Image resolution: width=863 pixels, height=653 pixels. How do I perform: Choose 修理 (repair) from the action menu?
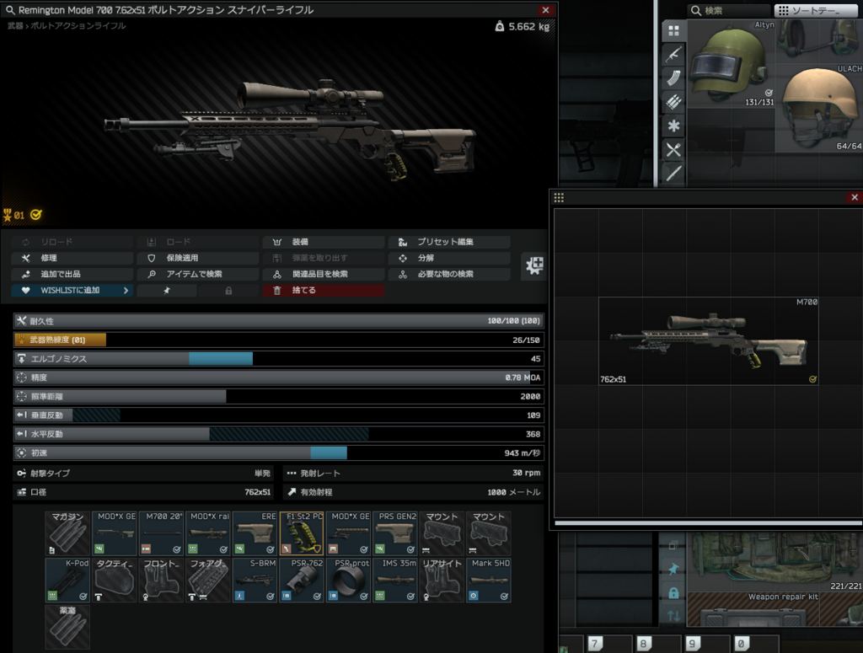click(x=72, y=258)
